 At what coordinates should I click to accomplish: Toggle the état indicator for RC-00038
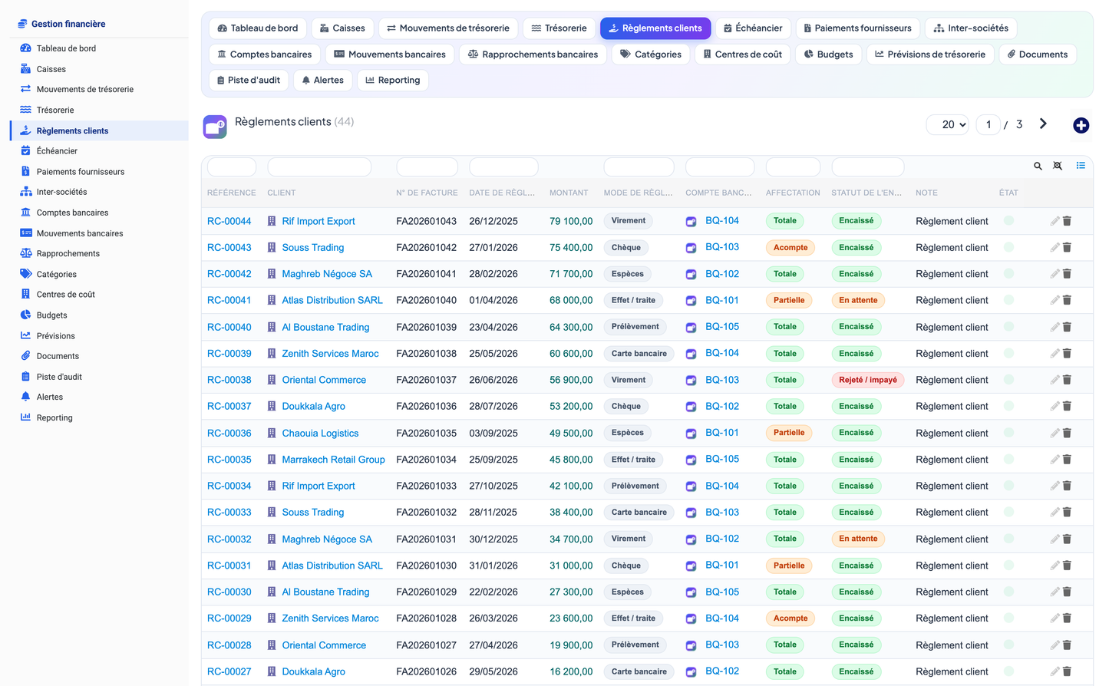tap(1008, 380)
